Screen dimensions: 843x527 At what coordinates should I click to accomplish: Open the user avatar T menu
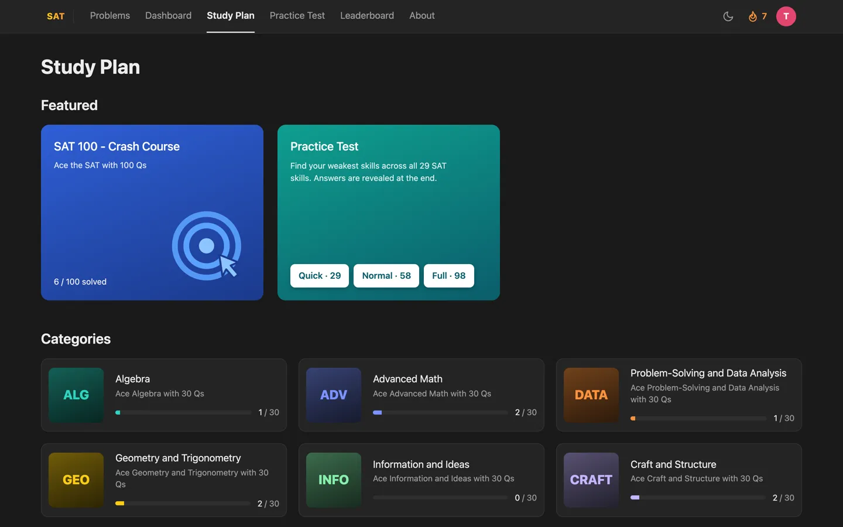pyautogui.click(x=786, y=16)
